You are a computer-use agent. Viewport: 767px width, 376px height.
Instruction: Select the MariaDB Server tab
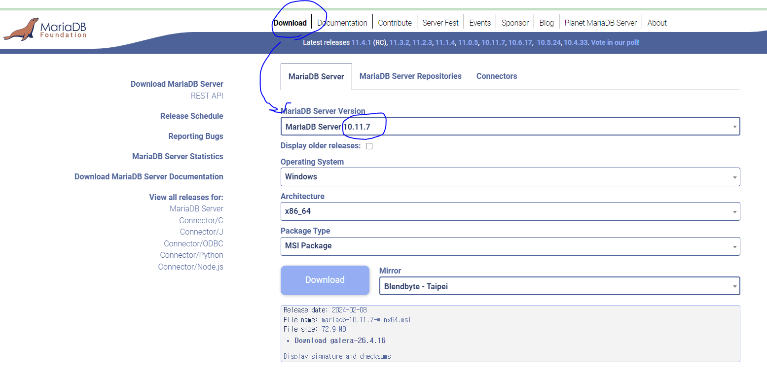pos(316,76)
